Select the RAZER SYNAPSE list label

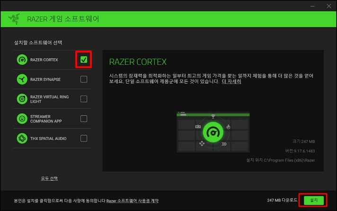tap(45, 79)
